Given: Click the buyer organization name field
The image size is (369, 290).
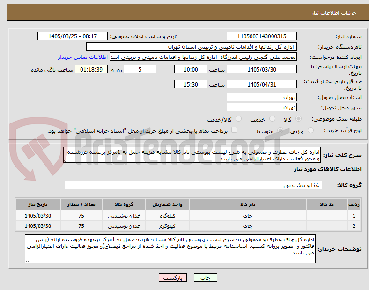Looking at the screenshot, I should tap(192, 46).
